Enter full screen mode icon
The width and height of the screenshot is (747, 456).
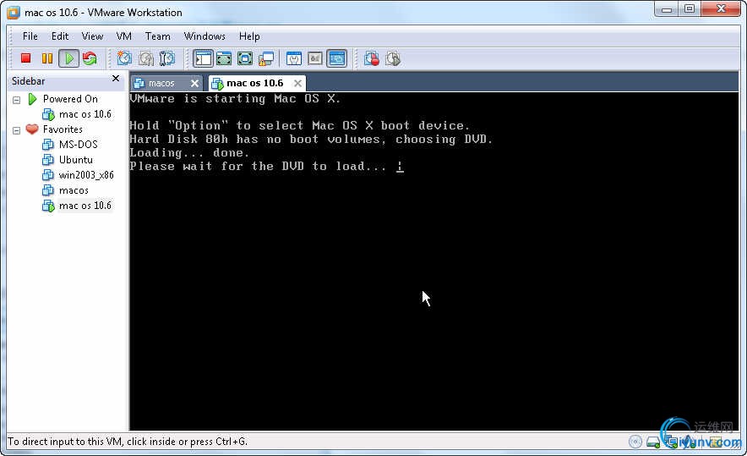click(245, 58)
